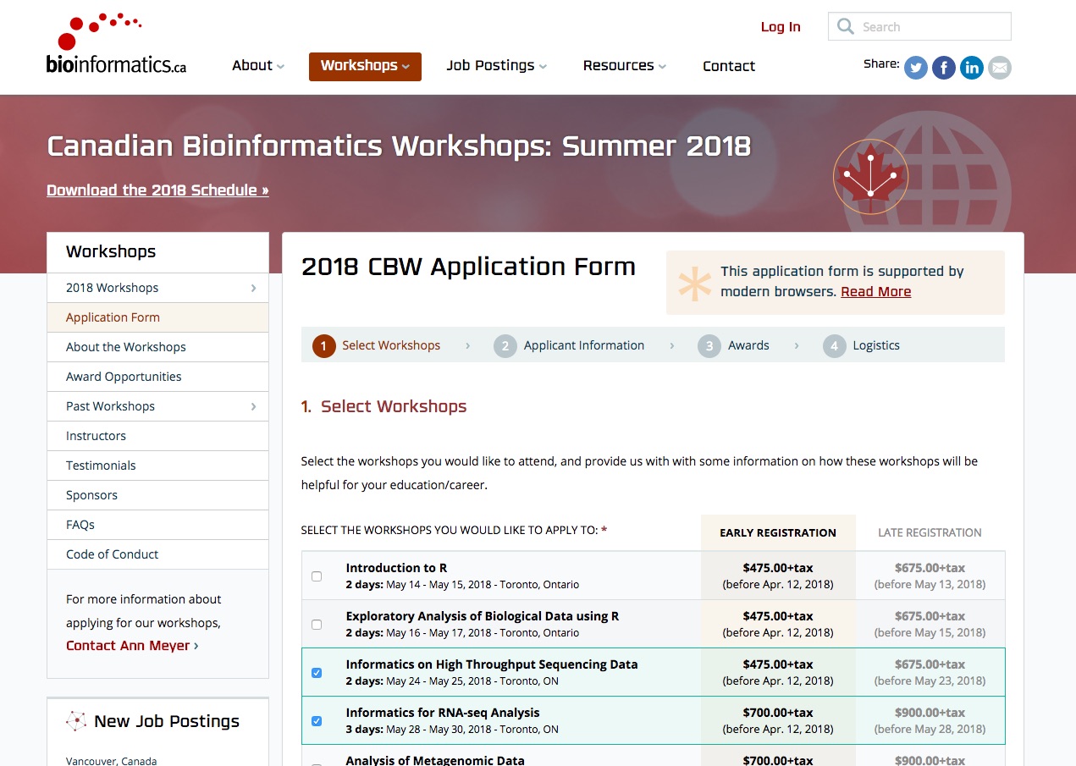This screenshot has height=766, width=1076.
Task: Click the search magnifier icon
Action: pyautogui.click(x=845, y=27)
